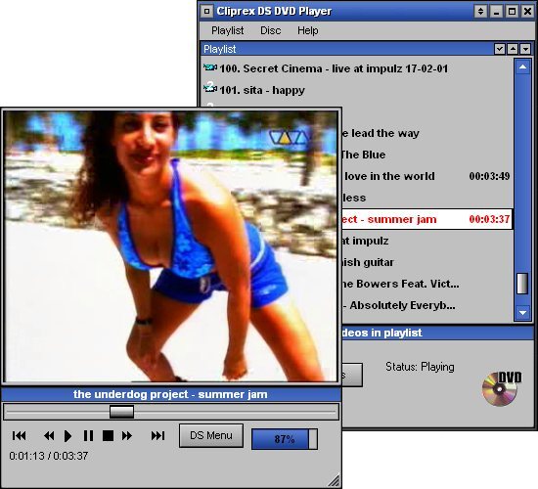Open the Playlist menu

[x=228, y=30]
